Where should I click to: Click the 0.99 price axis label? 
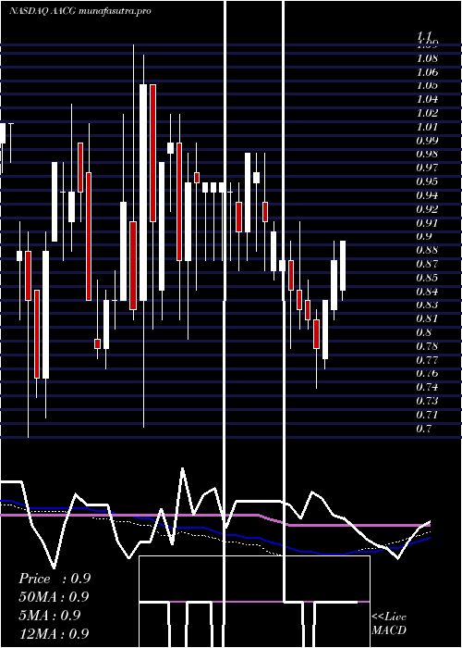click(428, 141)
